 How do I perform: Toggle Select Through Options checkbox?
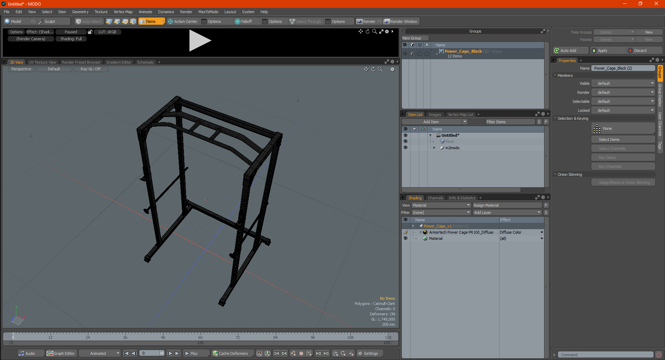tap(328, 21)
